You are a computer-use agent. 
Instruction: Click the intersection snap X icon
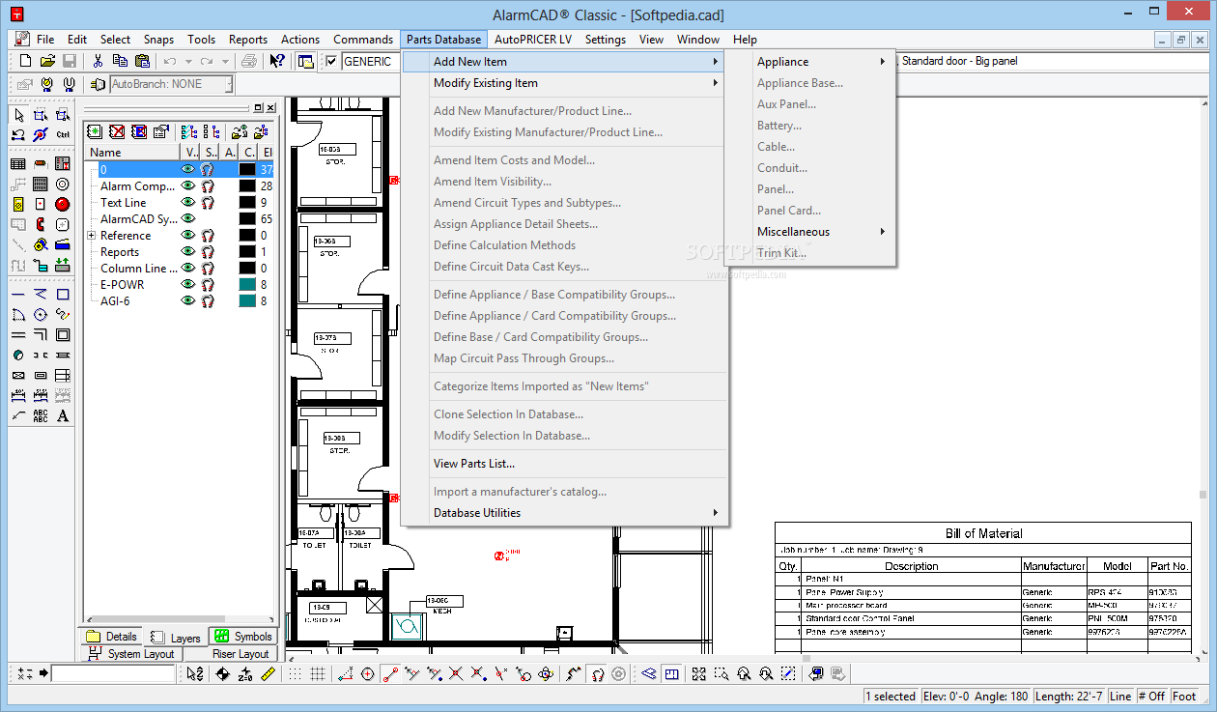coord(455,673)
